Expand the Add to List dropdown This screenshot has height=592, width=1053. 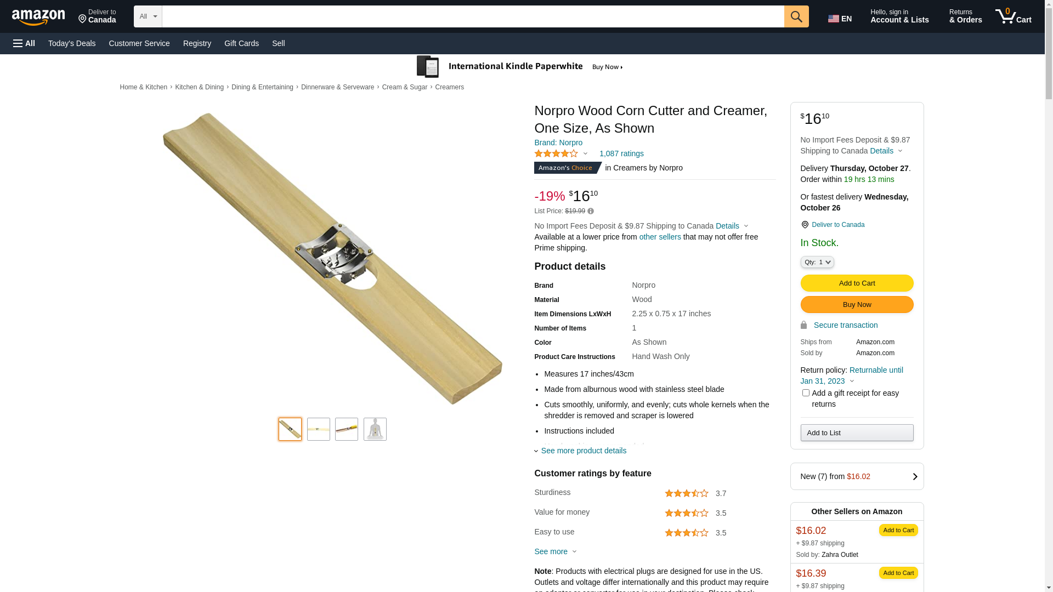click(x=857, y=433)
